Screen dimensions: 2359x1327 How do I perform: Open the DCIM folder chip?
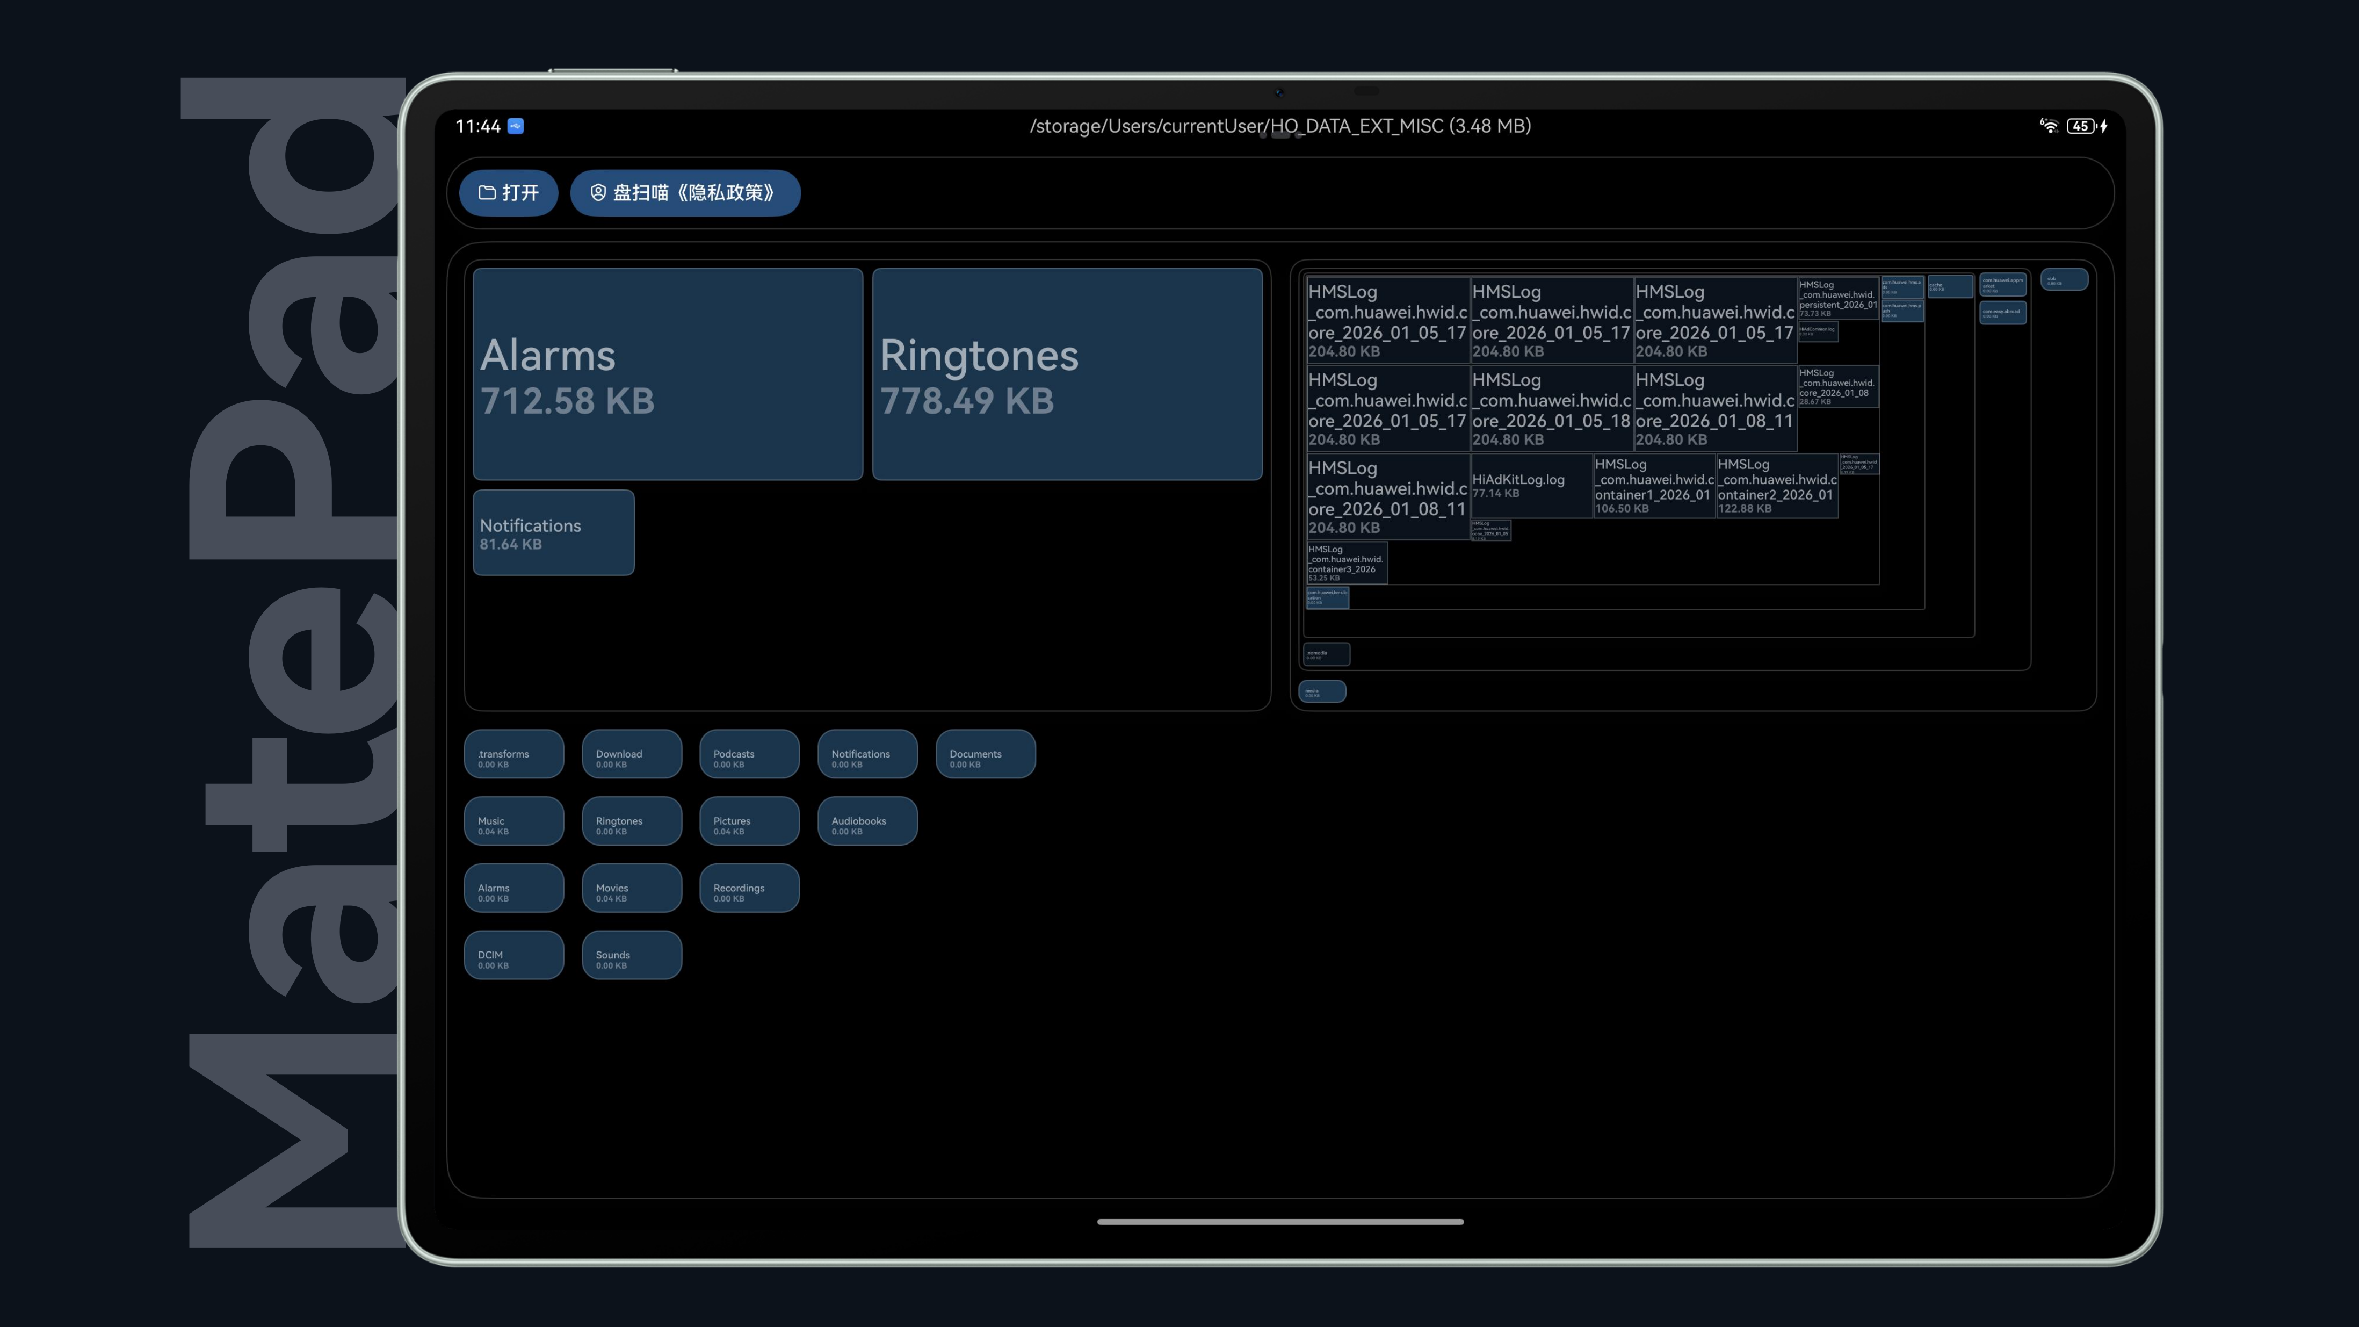513,955
